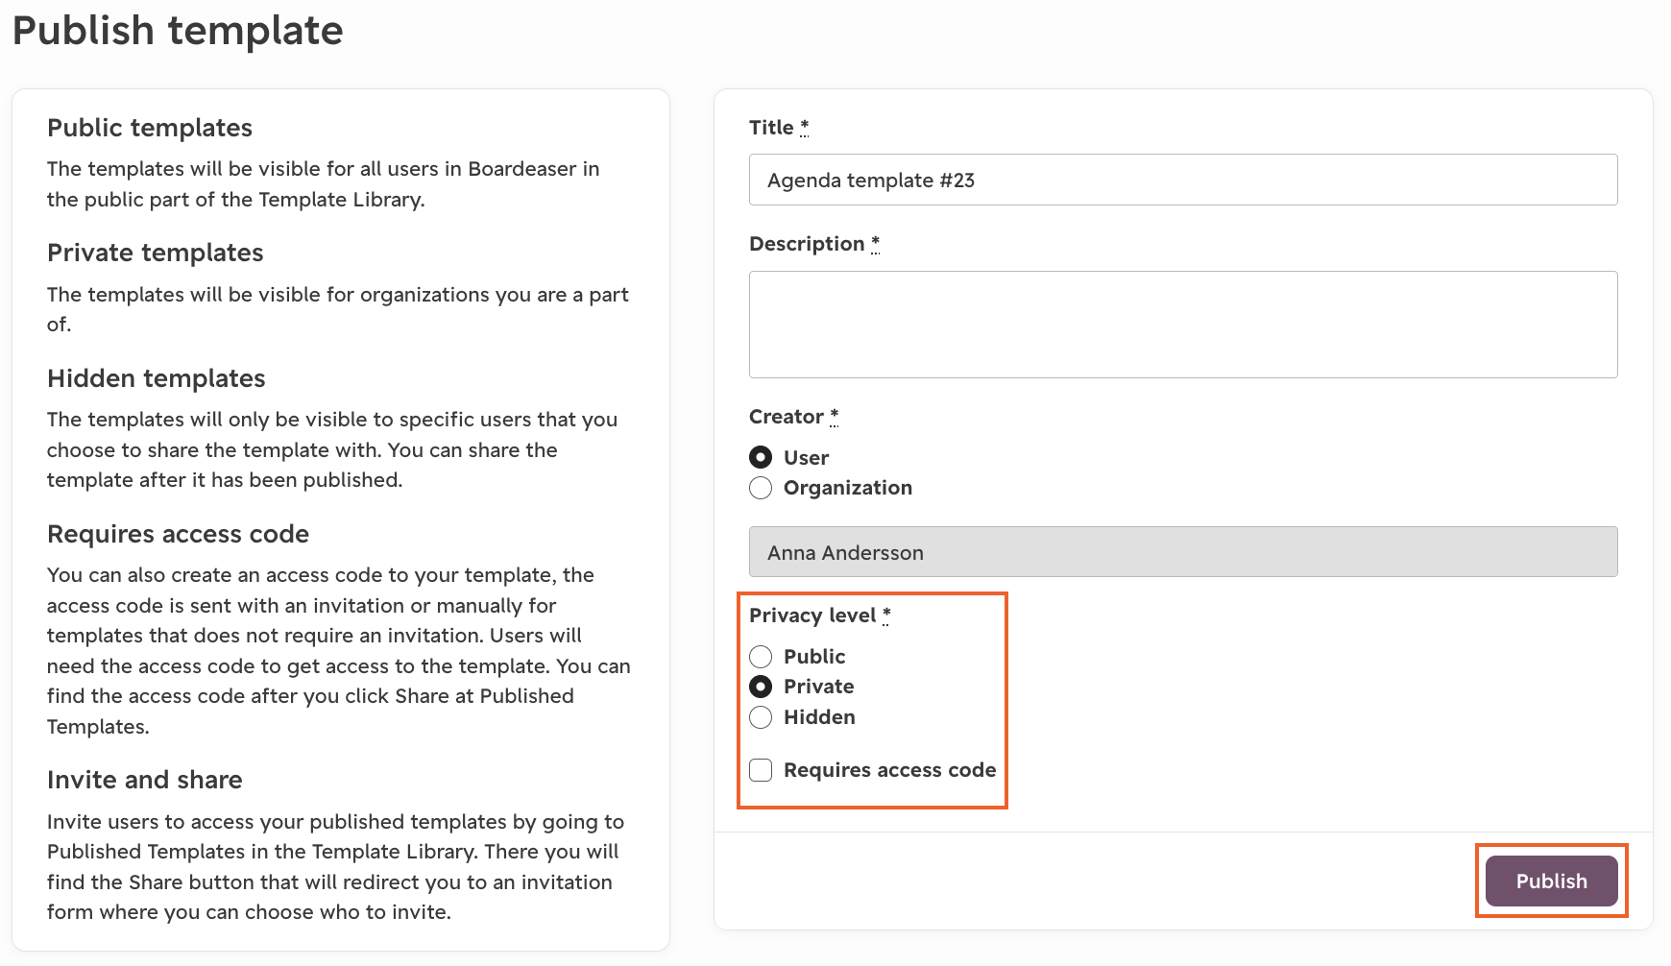This screenshot has height=966, width=1671.
Task: Set privacy level to Public
Action: click(x=761, y=657)
